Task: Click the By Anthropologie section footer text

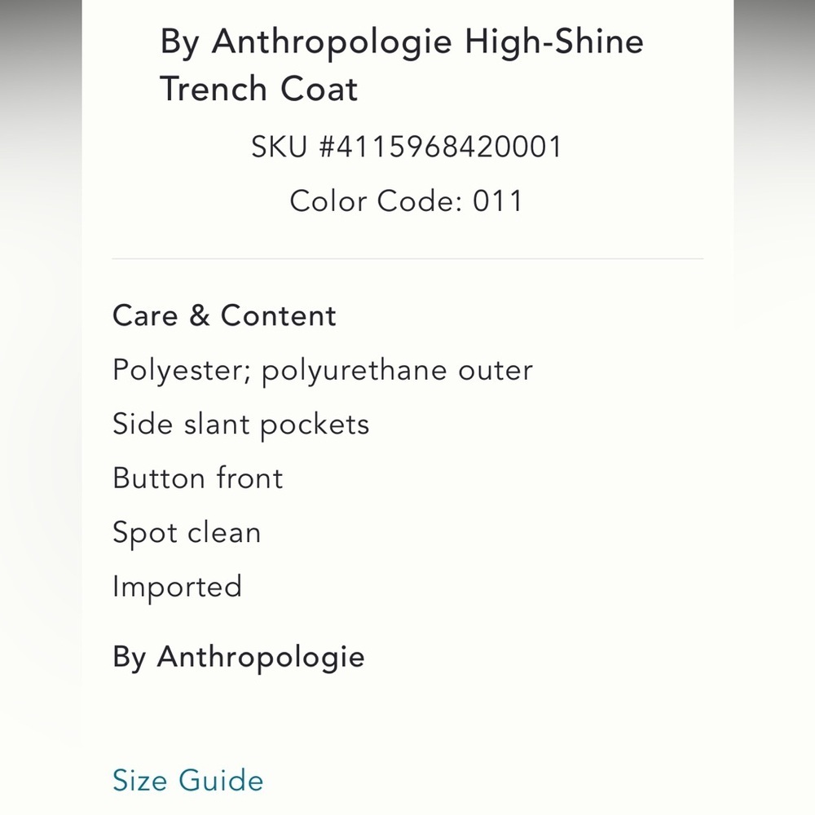Action: click(x=239, y=657)
